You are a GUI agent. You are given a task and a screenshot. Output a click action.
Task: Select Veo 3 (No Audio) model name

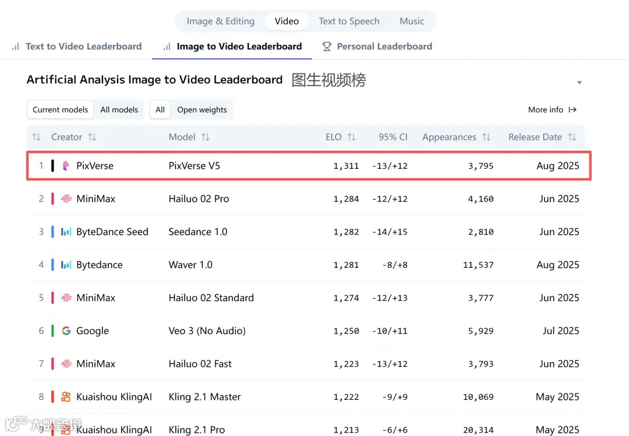(207, 331)
